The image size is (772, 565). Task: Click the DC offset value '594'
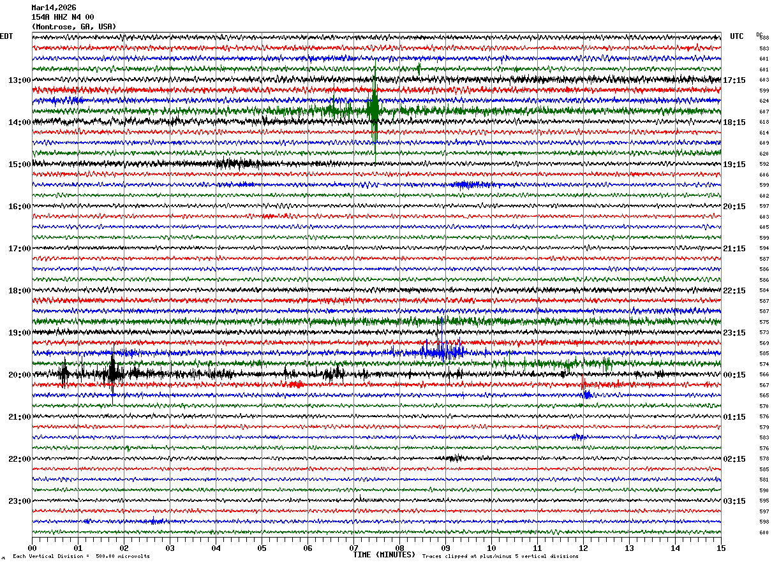point(764,249)
